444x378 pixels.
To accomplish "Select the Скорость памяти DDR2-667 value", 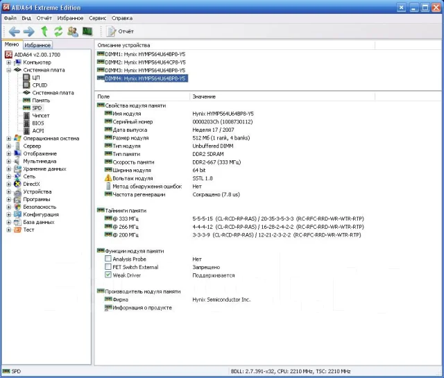I will coord(216,162).
